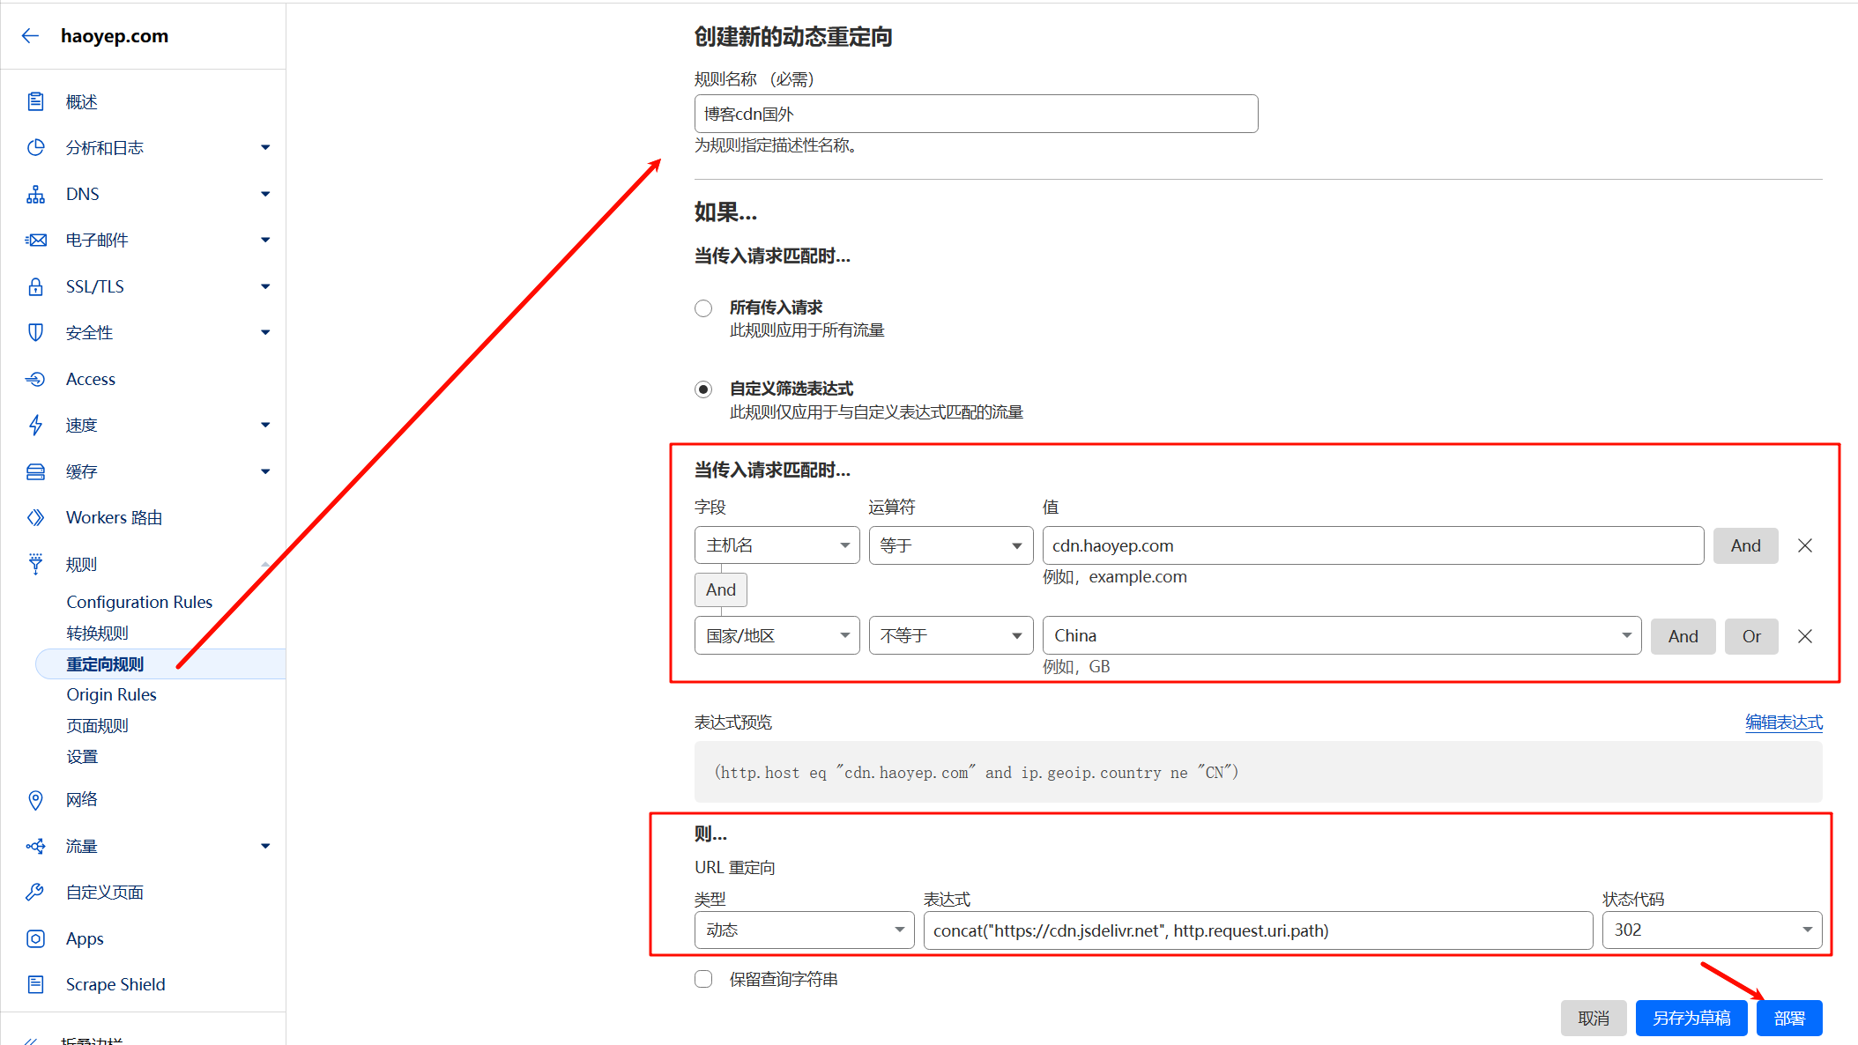Click the Or button in country row
This screenshot has width=1858, height=1045.
[x=1751, y=636]
